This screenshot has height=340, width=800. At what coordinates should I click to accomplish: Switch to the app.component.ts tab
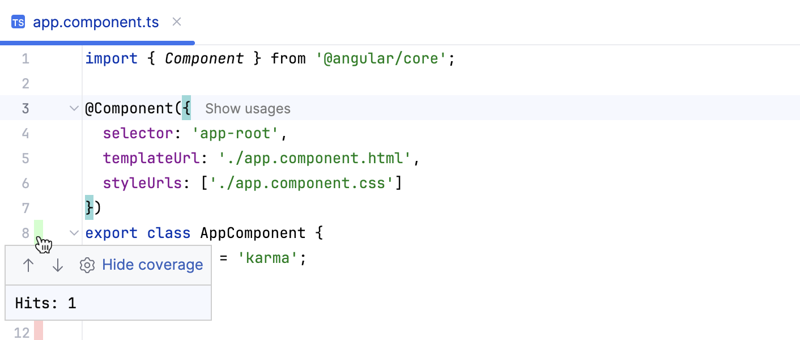click(x=96, y=22)
